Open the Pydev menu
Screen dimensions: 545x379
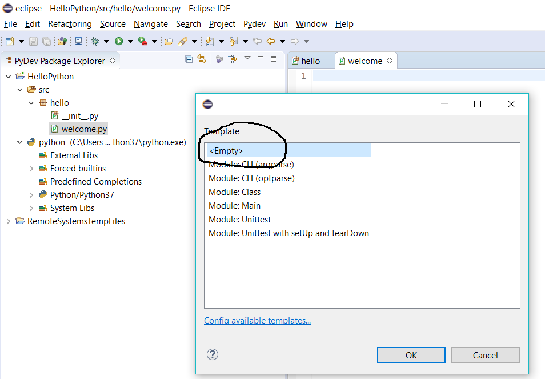254,24
